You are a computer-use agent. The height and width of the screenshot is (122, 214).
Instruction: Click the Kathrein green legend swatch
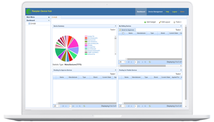[86, 54]
